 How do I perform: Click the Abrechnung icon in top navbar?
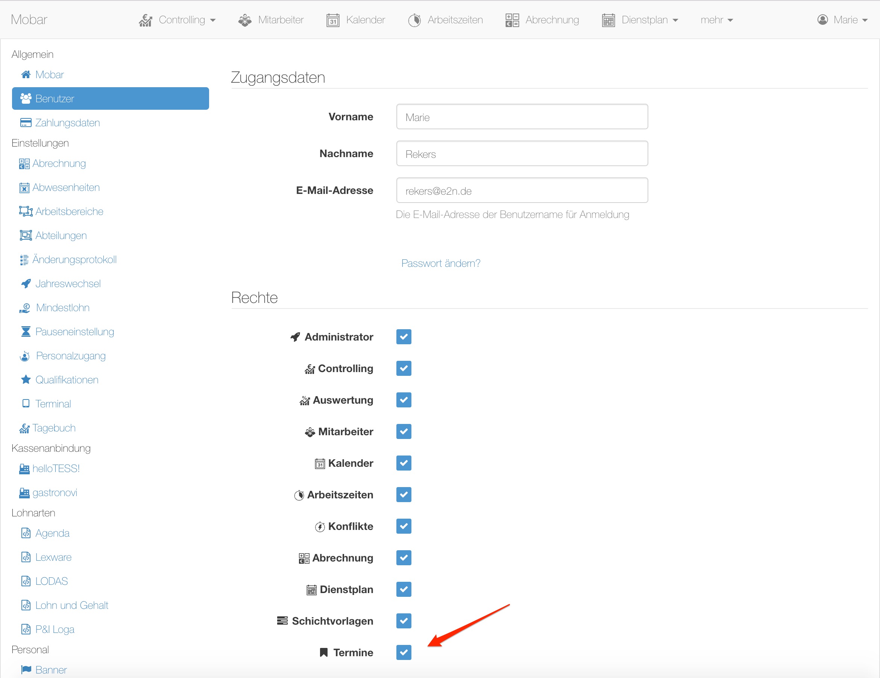click(512, 20)
